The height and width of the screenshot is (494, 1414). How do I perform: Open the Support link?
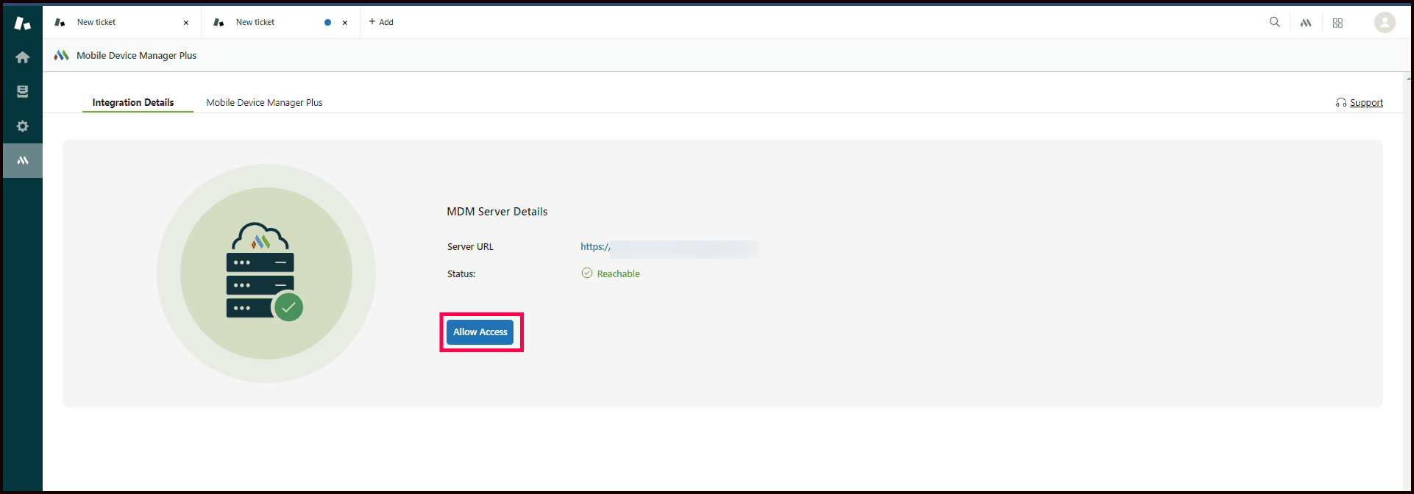(x=1366, y=102)
